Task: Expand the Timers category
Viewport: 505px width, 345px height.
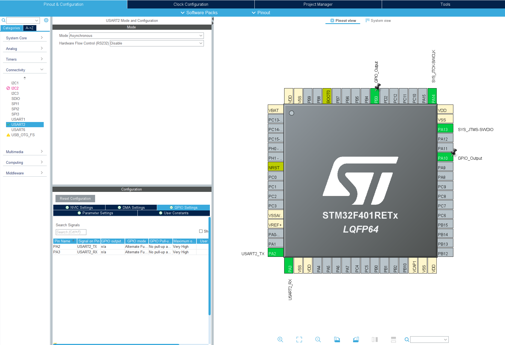Action: (25, 59)
